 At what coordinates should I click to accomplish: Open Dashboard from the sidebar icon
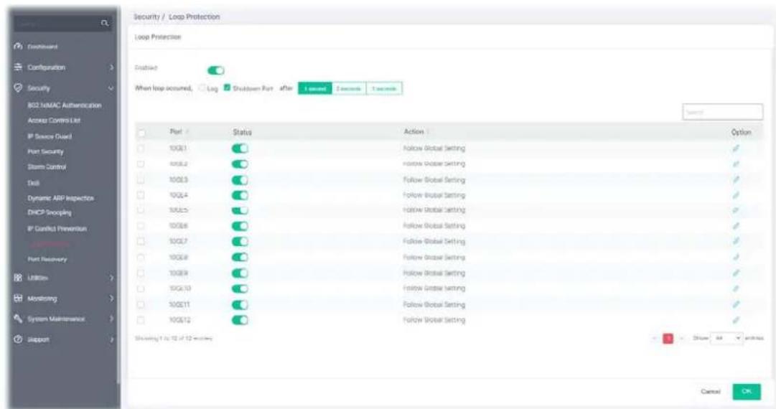[x=19, y=47]
